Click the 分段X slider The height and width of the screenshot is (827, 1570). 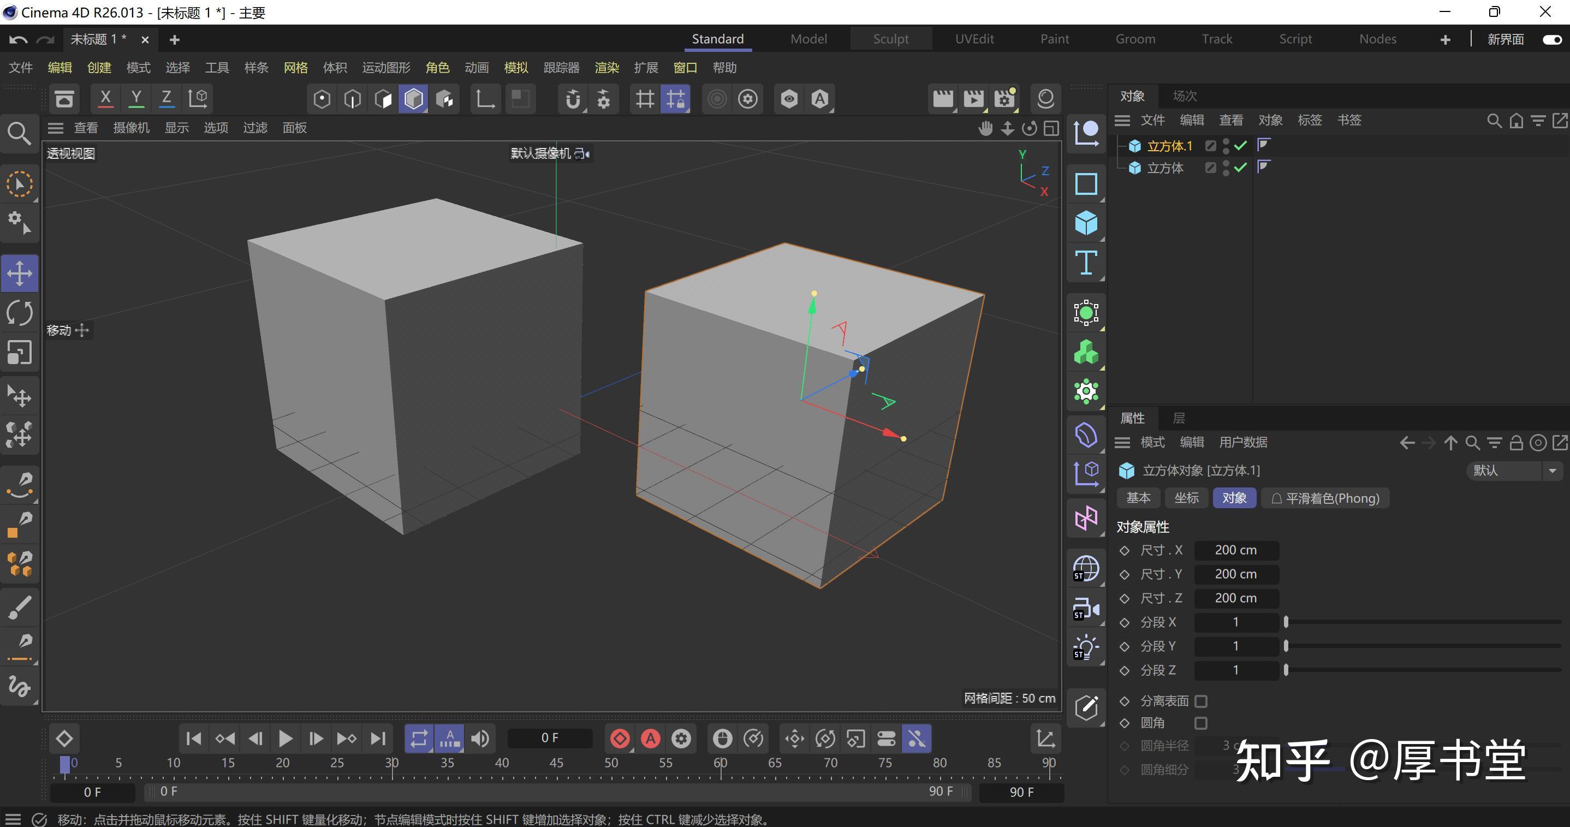coord(1286,622)
